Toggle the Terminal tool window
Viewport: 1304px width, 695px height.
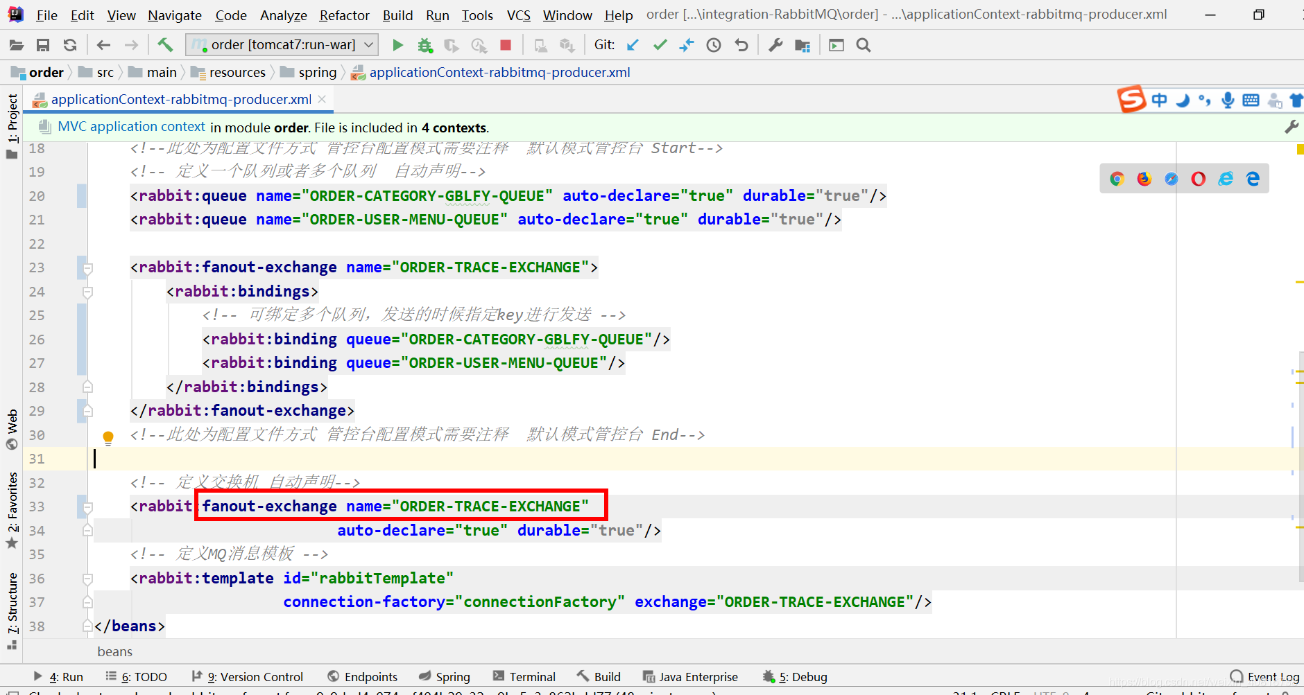click(524, 677)
